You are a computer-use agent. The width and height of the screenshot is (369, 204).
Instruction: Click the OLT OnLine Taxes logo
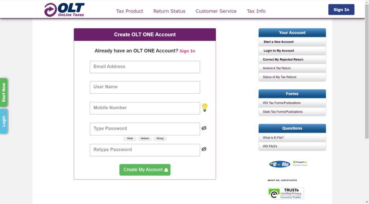(x=64, y=10)
